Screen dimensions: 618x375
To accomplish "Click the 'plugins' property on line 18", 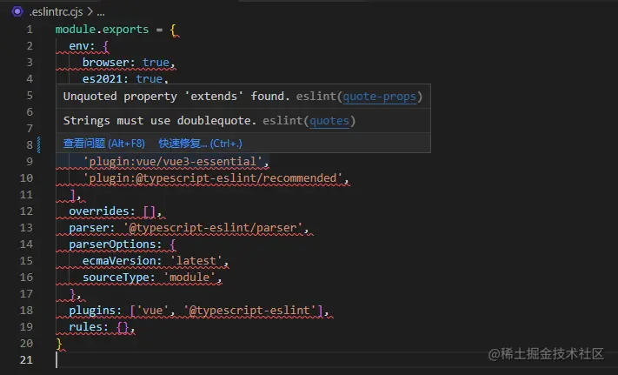I will 92,311.
